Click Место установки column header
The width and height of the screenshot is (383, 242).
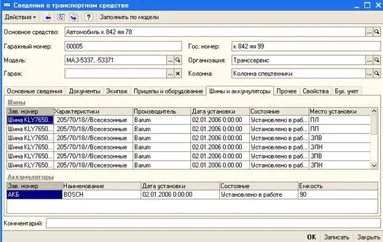340,112
